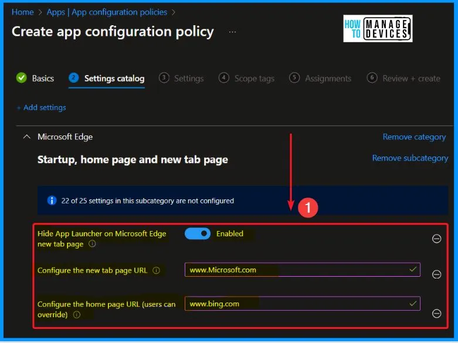This screenshot has height=343, width=458.
Task: Open info tooltip for Hide App Launcher setting
Action: point(92,244)
